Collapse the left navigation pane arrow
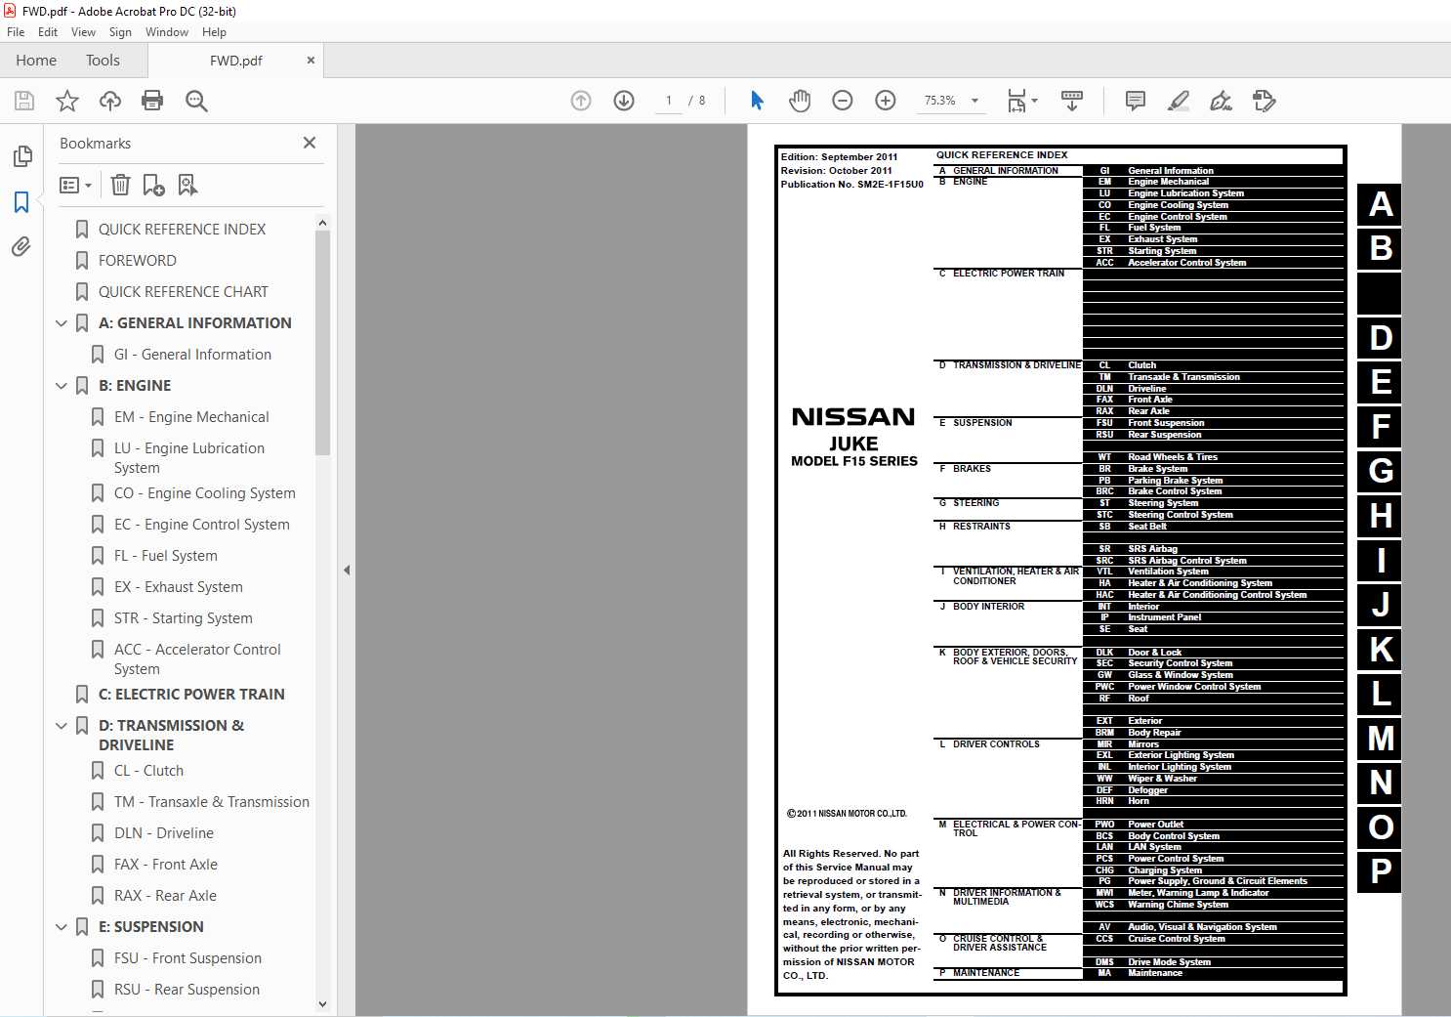The image size is (1451, 1017). coord(347,570)
